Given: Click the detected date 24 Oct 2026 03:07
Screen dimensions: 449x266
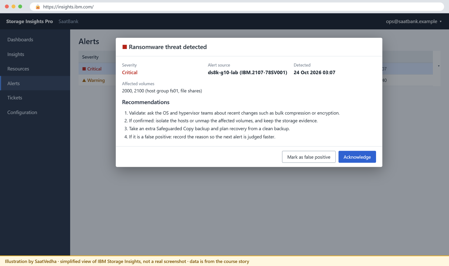Looking at the screenshot, I should pyautogui.click(x=314, y=73).
